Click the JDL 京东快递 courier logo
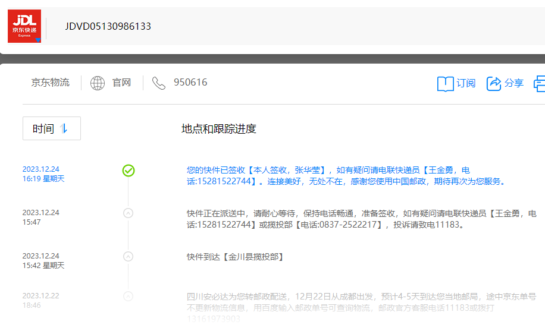Screen dimensions: 545x334 coord(24,26)
